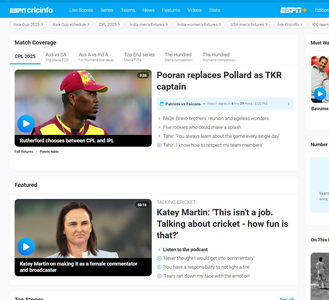Click calendar icon beside Patriots vs Falcons

[x=162, y=104]
